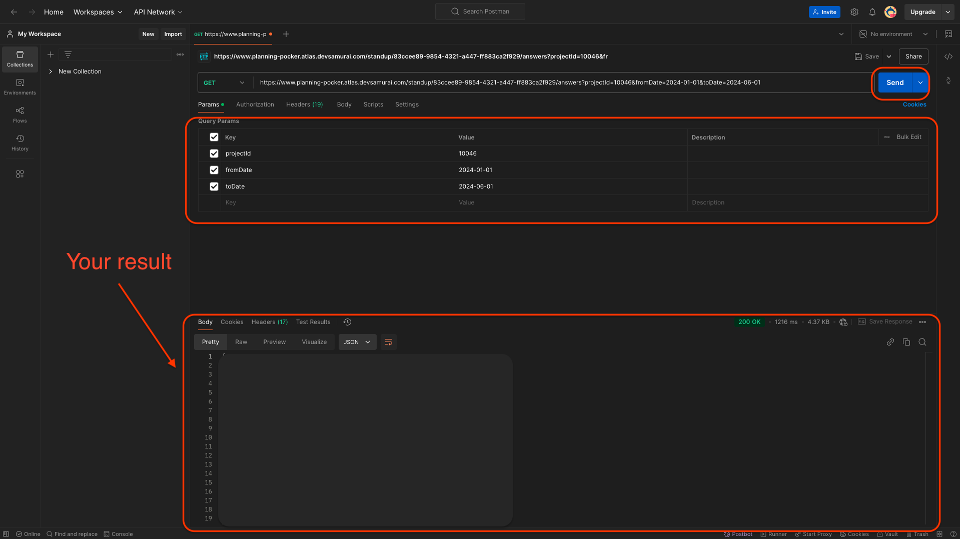Open the History sidebar panel

pos(20,142)
